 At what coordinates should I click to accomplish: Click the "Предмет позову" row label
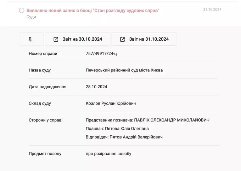45,154
